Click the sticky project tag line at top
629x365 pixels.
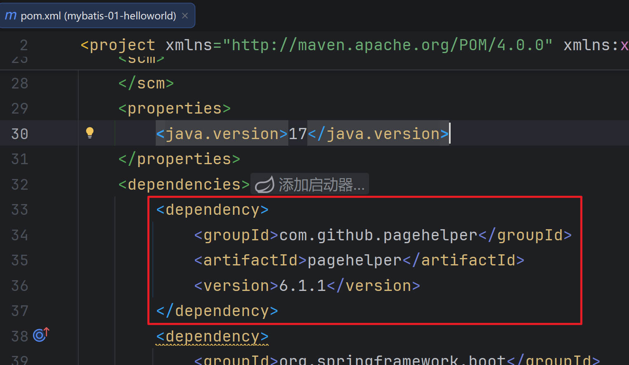click(118, 45)
